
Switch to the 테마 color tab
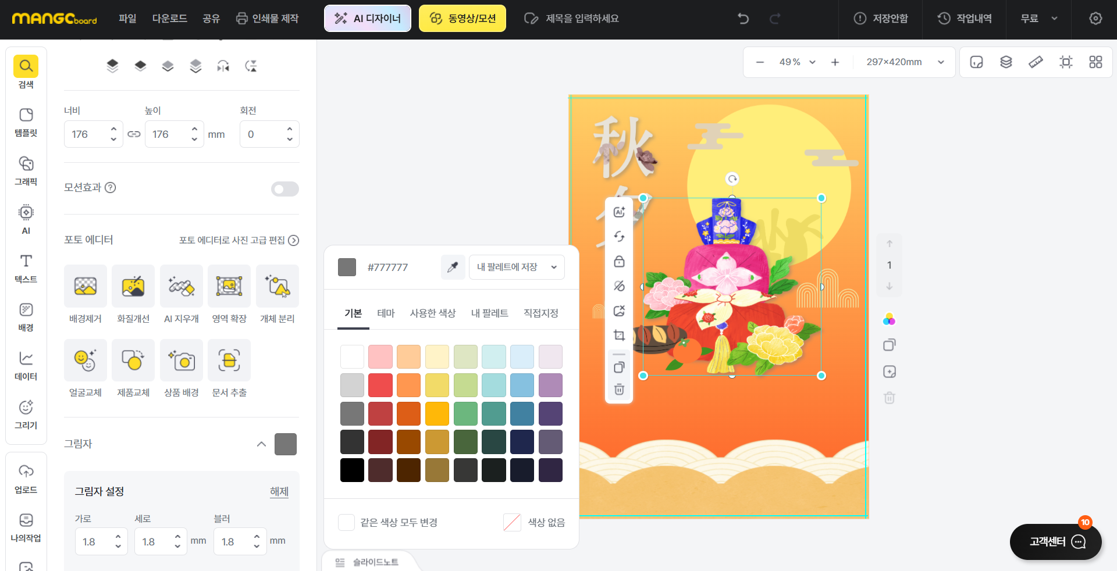[386, 313]
